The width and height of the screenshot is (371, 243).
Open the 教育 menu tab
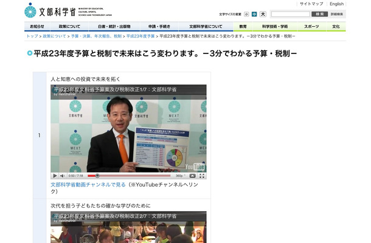coord(243,27)
